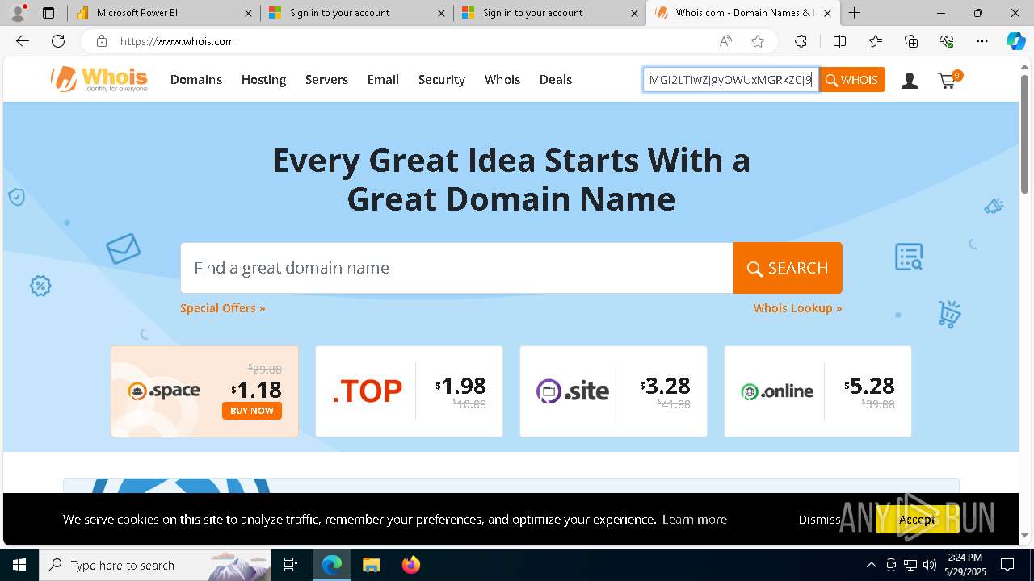The height and width of the screenshot is (581, 1034).
Task: Open the Servers menu
Action: point(326,79)
